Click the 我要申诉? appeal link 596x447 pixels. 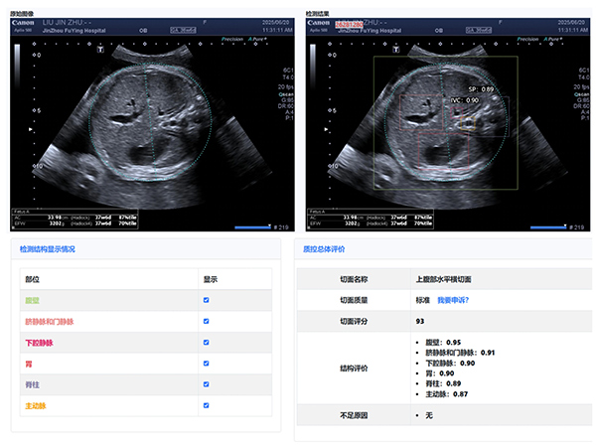pyautogui.click(x=455, y=300)
